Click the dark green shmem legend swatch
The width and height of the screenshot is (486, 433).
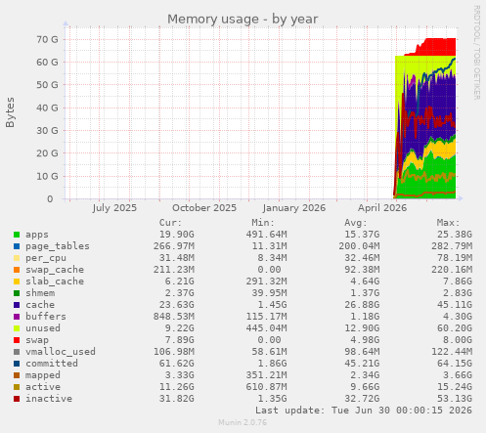tap(17, 293)
